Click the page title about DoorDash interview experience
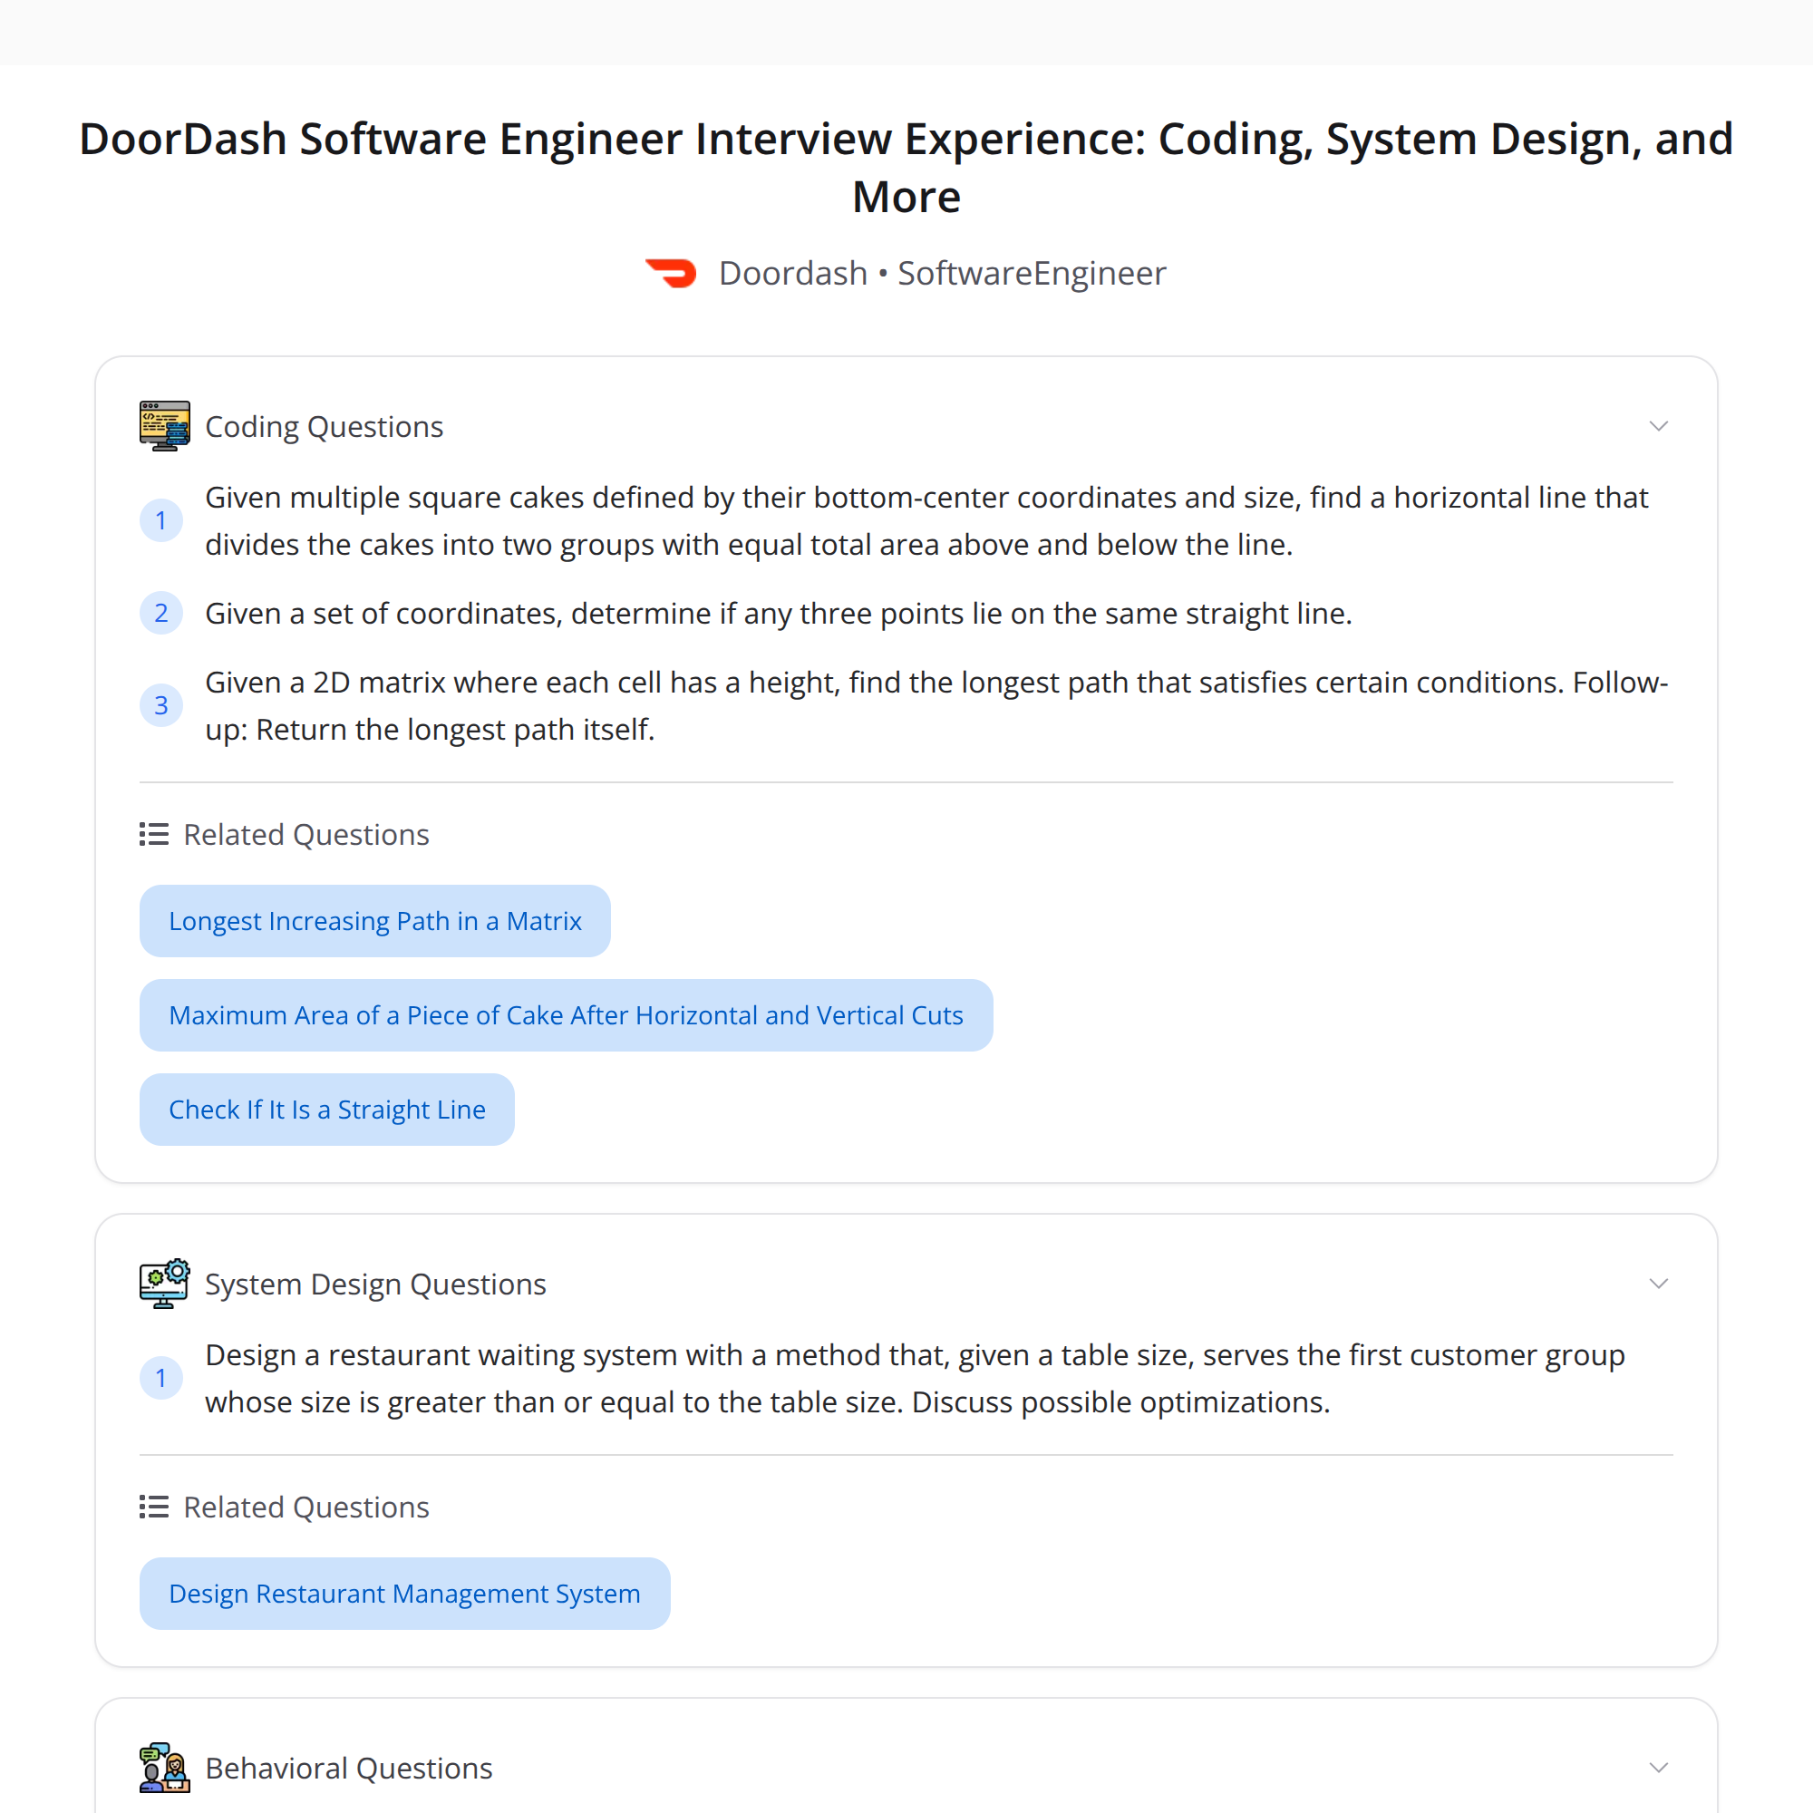Screen dimensions: 1813x1813 tap(906, 167)
